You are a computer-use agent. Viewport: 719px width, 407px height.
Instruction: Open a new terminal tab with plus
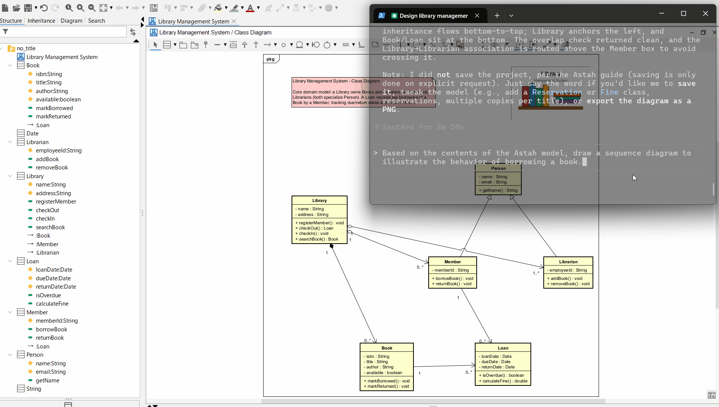point(497,16)
